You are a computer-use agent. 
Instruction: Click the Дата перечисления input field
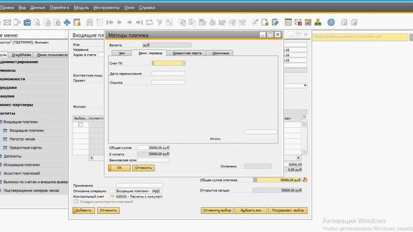[x=168, y=73]
